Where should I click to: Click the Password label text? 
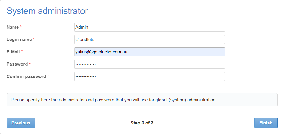pyautogui.click(x=17, y=64)
